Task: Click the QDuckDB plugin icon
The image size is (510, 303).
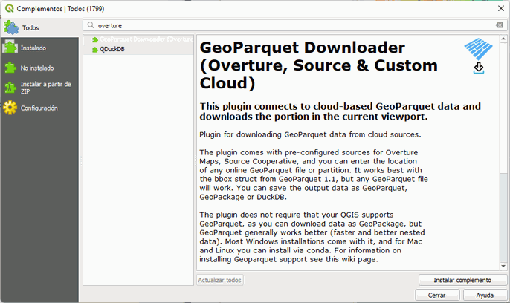Action: [x=95, y=49]
